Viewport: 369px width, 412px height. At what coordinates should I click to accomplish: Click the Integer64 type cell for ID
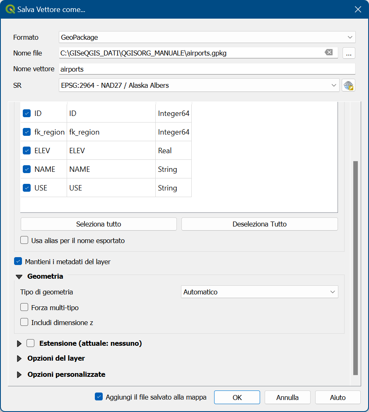(x=174, y=113)
